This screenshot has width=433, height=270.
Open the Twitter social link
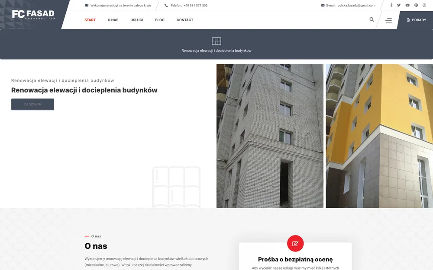(399, 5)
